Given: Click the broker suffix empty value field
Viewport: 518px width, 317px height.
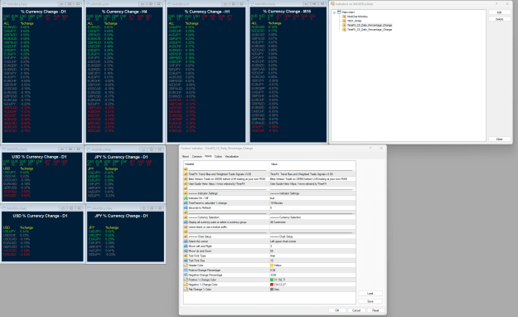Looking at the screenshot, I should pyautogui.click(x=312, y=227).
